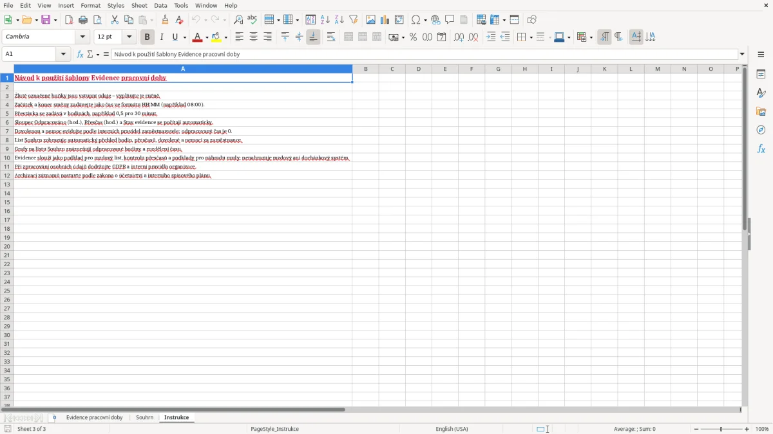Viewport: 773px width, 434px height.
Task: Format the cell as date
Action: pyautogui.click(x=442, y=37)
